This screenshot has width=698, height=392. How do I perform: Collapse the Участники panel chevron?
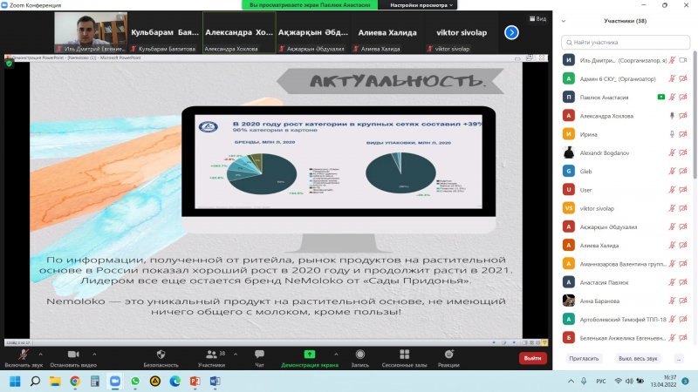564,21
